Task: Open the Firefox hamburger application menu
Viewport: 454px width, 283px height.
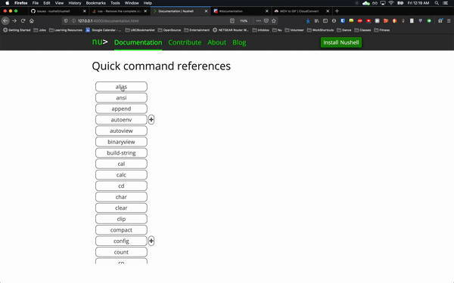Action: click(449, 21)
